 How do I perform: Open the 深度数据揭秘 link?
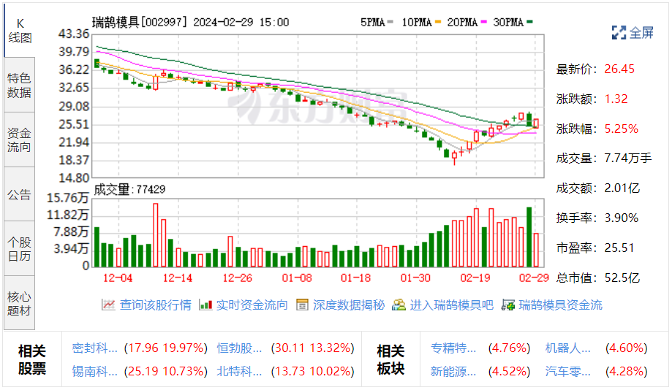(349, 305)
